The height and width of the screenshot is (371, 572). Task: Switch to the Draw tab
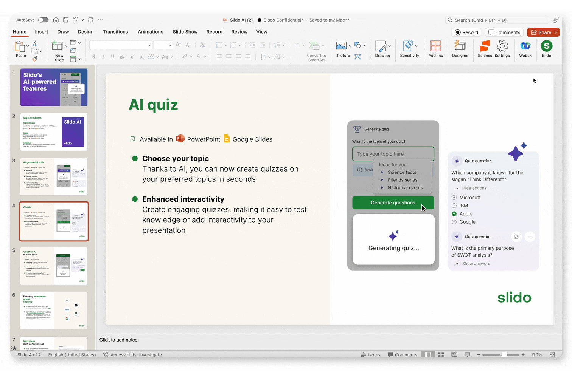click(x=63, y=32)
